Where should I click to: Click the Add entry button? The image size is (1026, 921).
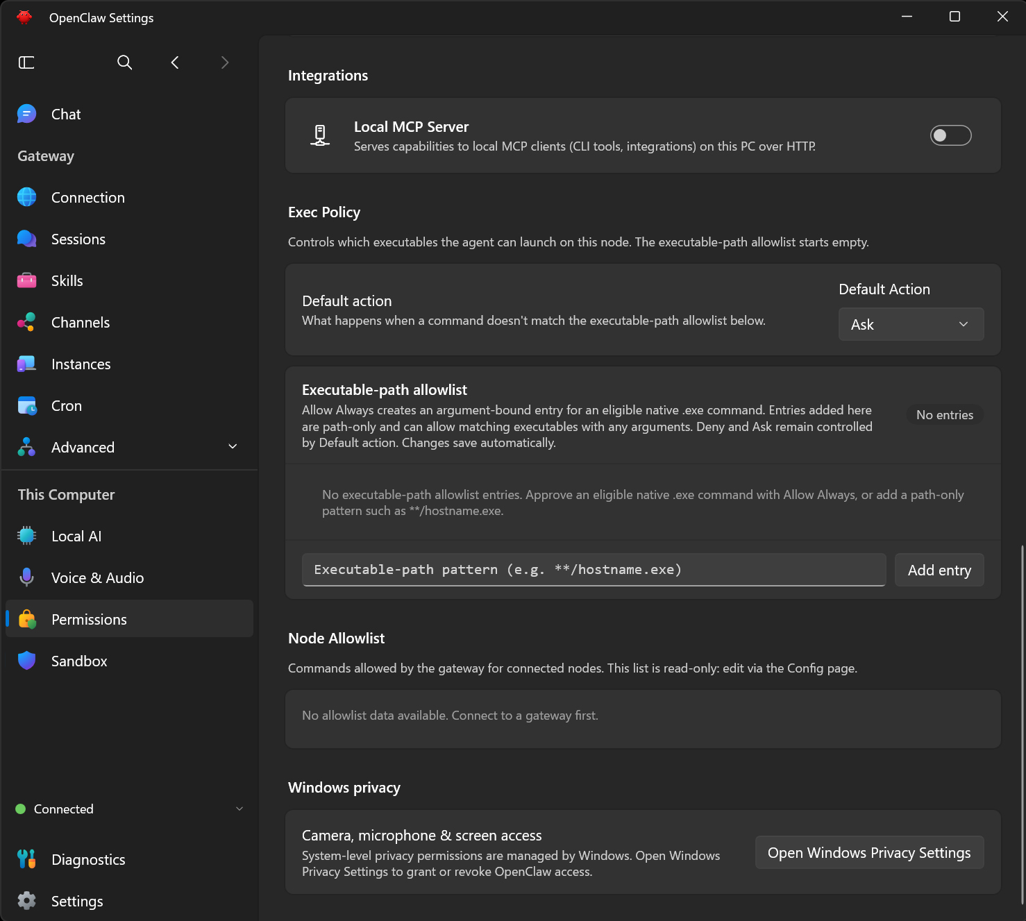point(939,570)
